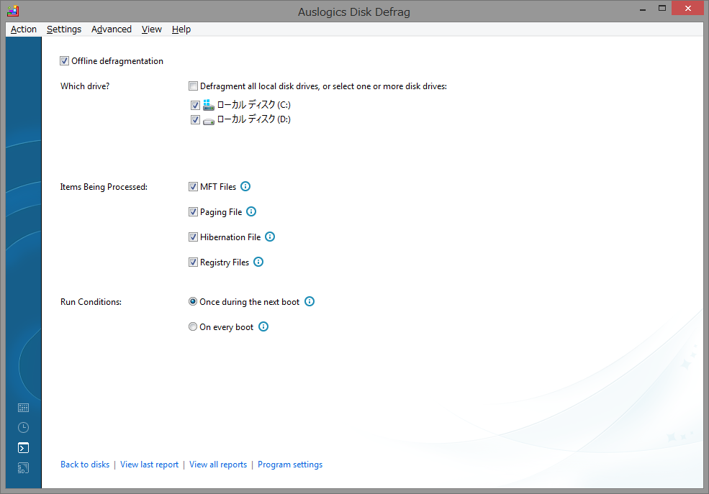The image size is (709, 494).
Task: Close the Auslogics Disk Defrag window
Action: point(687,8)
